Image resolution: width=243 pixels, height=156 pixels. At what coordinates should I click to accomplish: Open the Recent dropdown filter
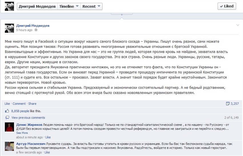coord(91,6)
